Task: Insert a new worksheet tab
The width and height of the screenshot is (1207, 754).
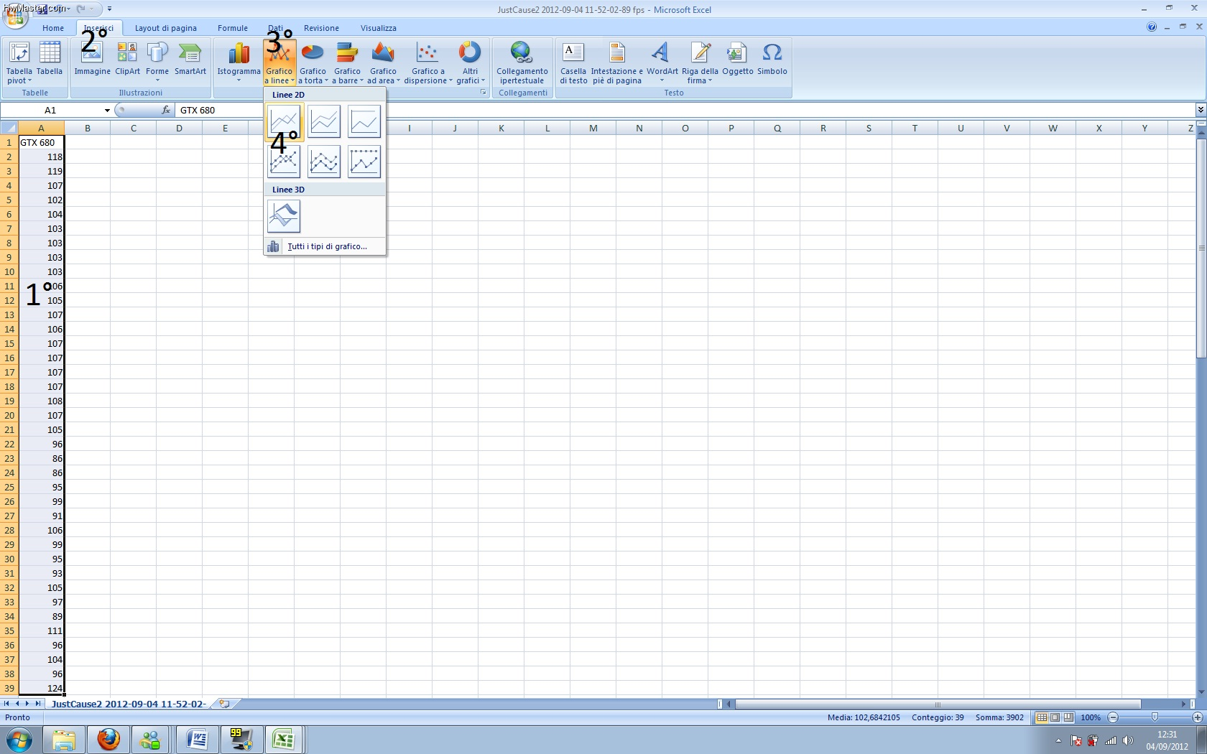Action: click(x=225, y=704)
